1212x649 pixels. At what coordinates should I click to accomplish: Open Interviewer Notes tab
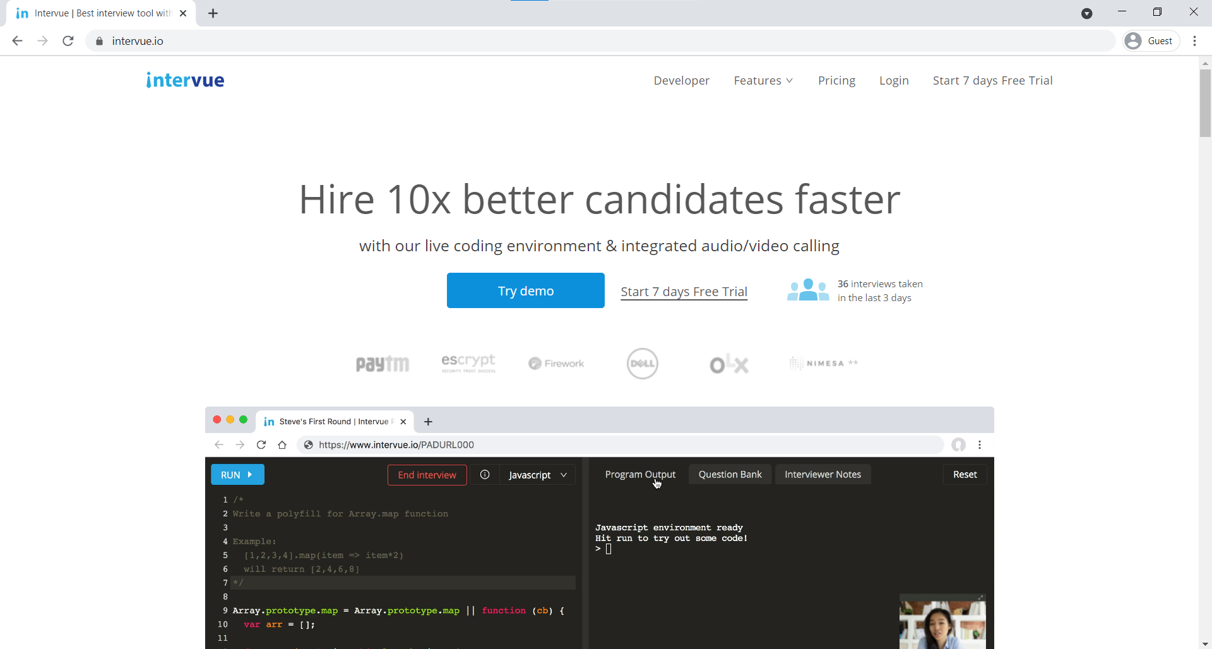[x=823, y=474]
